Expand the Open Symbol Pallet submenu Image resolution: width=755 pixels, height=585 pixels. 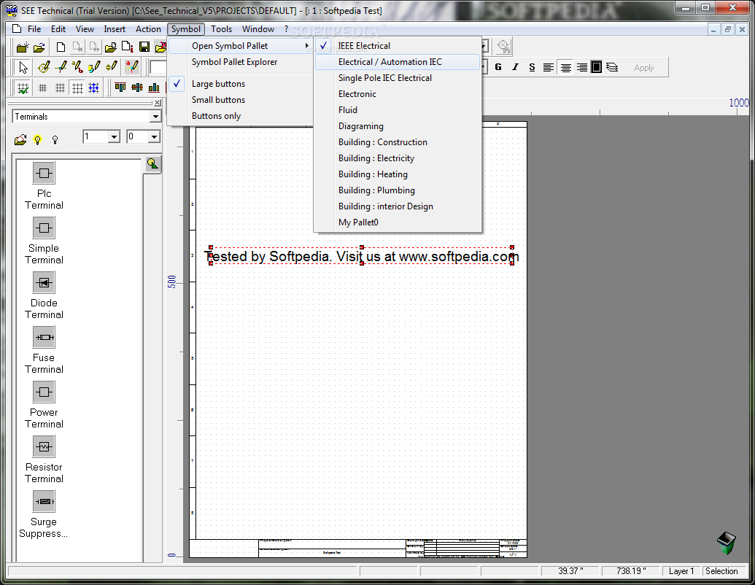241,46
